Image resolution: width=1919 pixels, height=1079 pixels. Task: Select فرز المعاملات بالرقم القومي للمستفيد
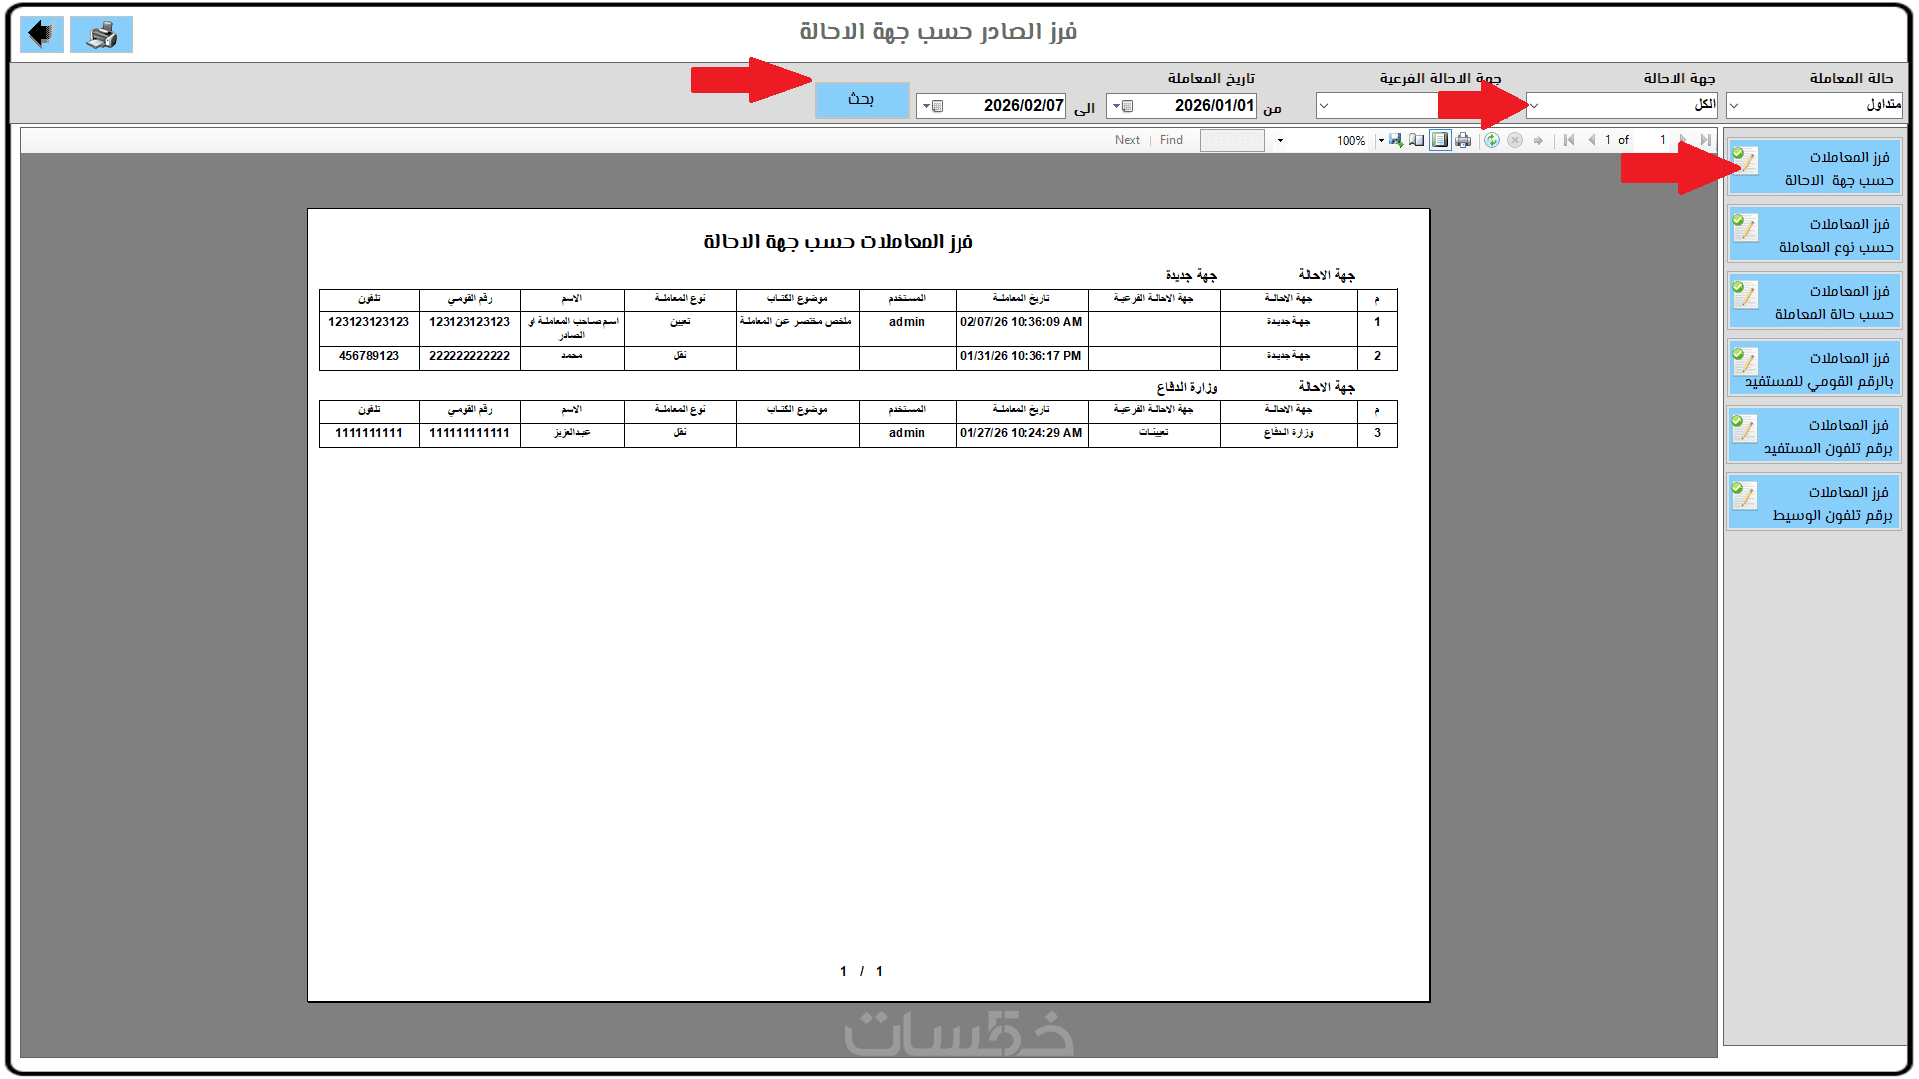tap(1813, 369)
